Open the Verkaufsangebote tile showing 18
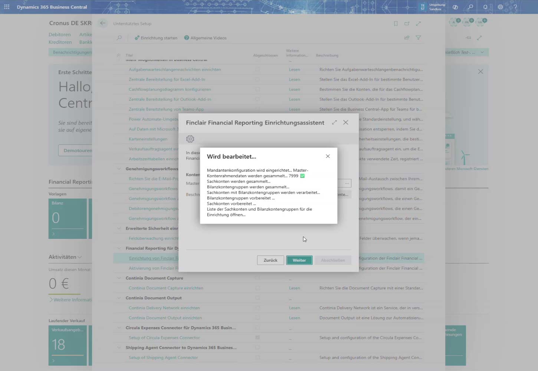538x371 pixels. (68, 345)
